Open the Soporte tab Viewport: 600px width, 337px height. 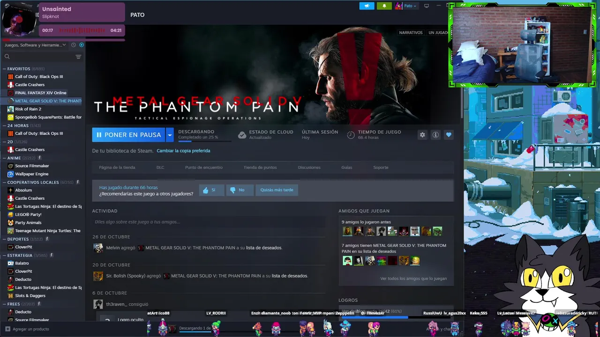click(x=381, y=168)
